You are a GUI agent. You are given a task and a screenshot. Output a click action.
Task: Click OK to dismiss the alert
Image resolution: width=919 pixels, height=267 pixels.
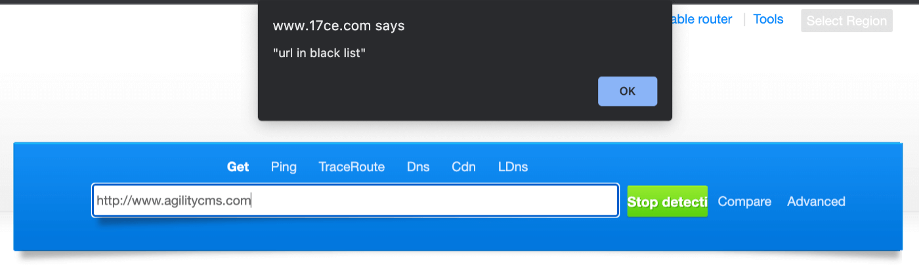click(627, 91)
